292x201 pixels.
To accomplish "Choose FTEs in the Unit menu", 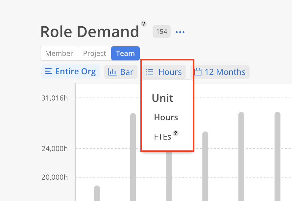I will click(162, 137).
